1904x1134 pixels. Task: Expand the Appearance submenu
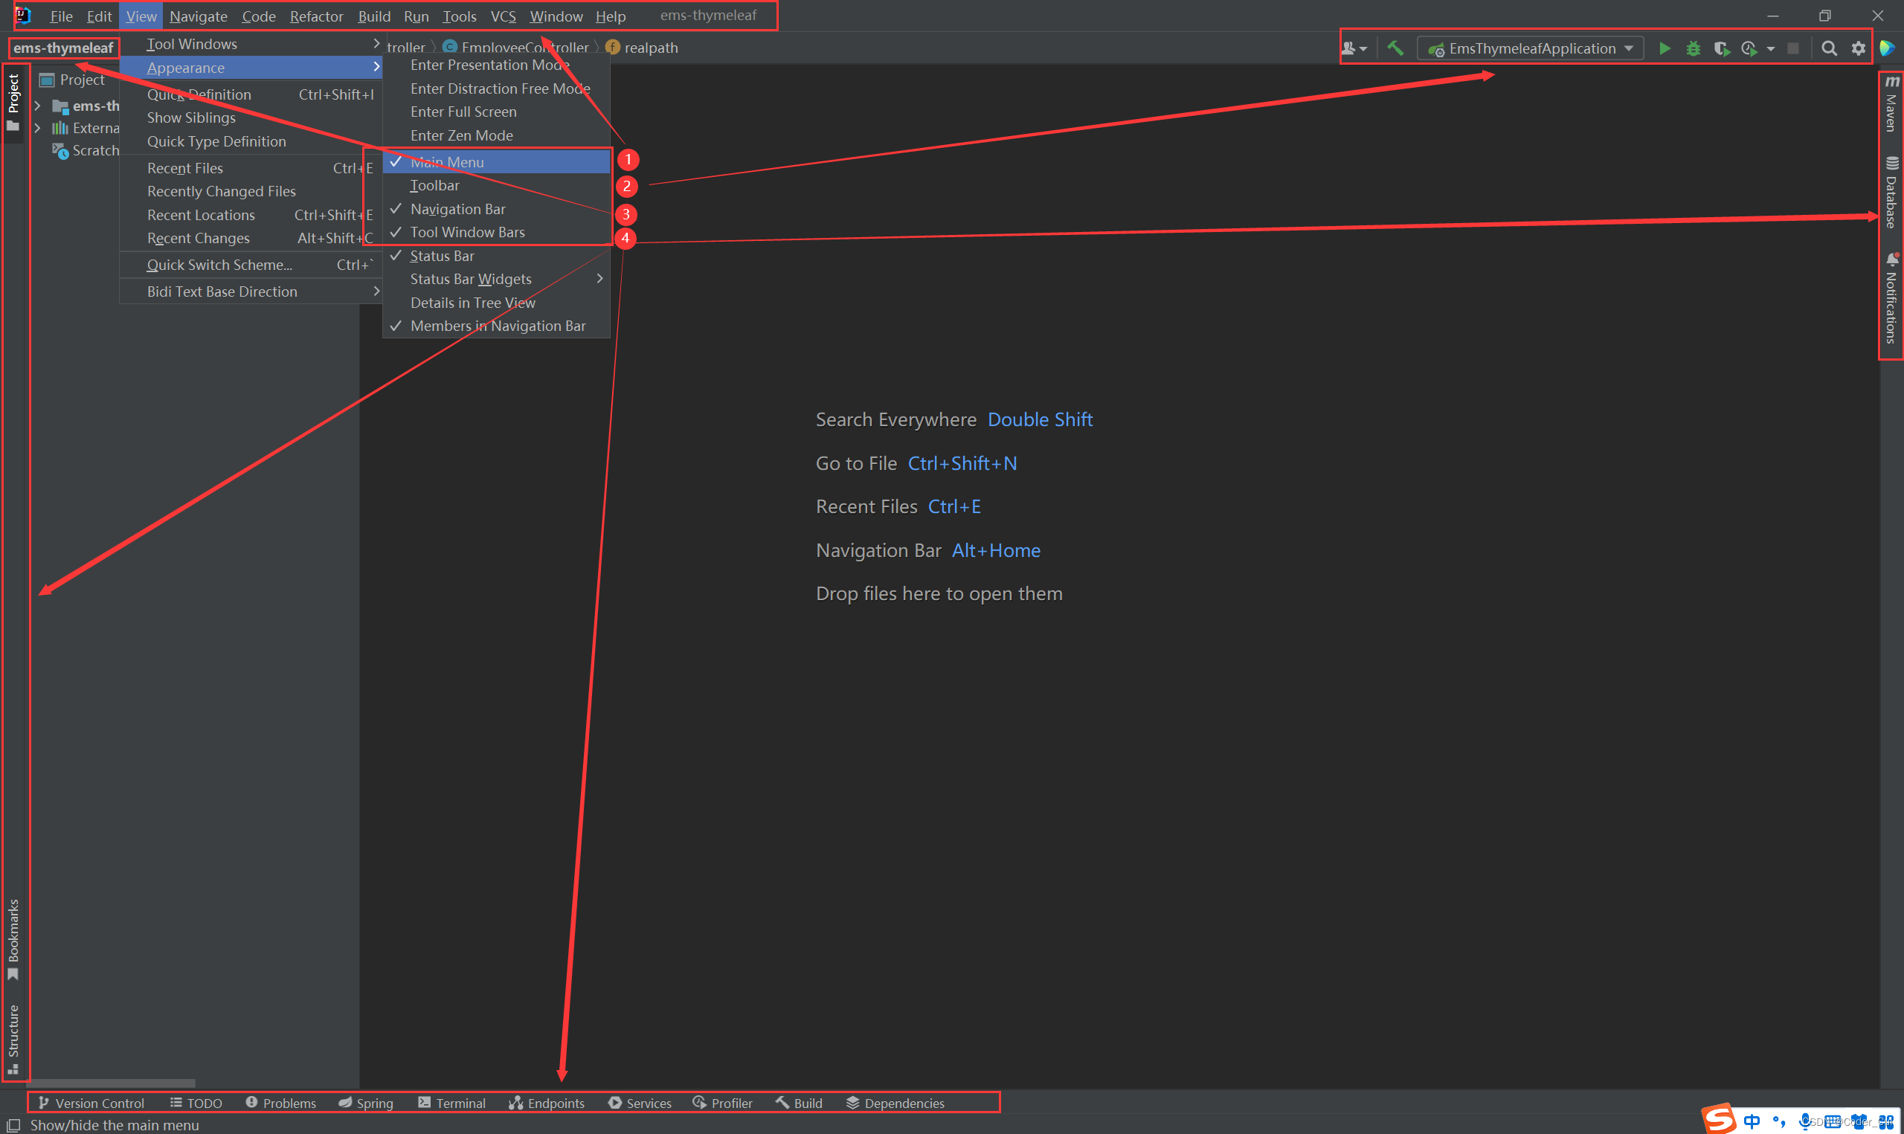tap(254, 68)
